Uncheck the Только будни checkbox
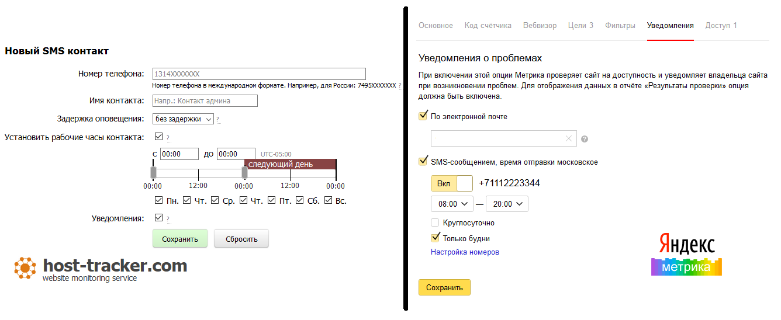781x320 pixels. tap(435, 238)
